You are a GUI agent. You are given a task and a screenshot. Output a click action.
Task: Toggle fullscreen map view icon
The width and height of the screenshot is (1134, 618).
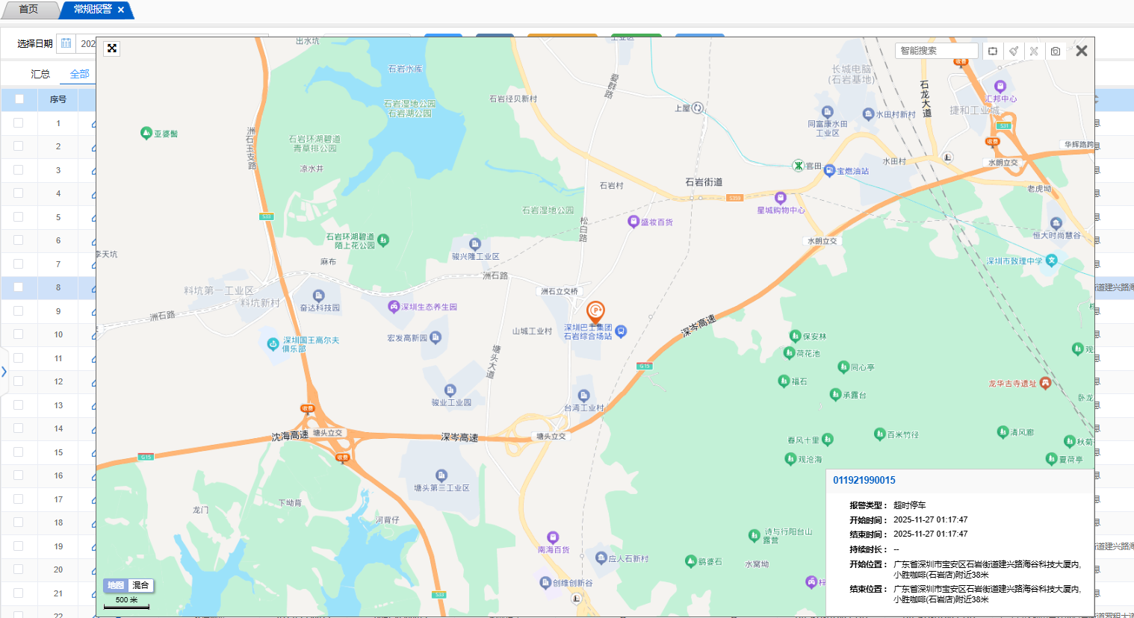(112, 49)
